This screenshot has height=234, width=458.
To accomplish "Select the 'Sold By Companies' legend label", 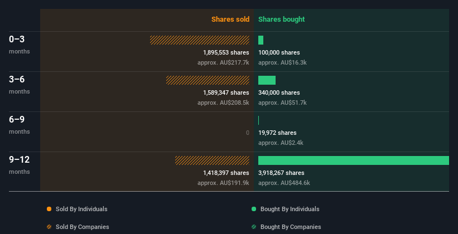I will (83, 227).
